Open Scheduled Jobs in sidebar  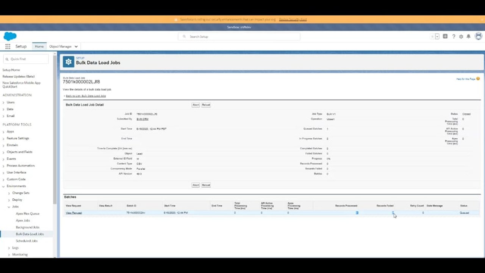(27, 241)
